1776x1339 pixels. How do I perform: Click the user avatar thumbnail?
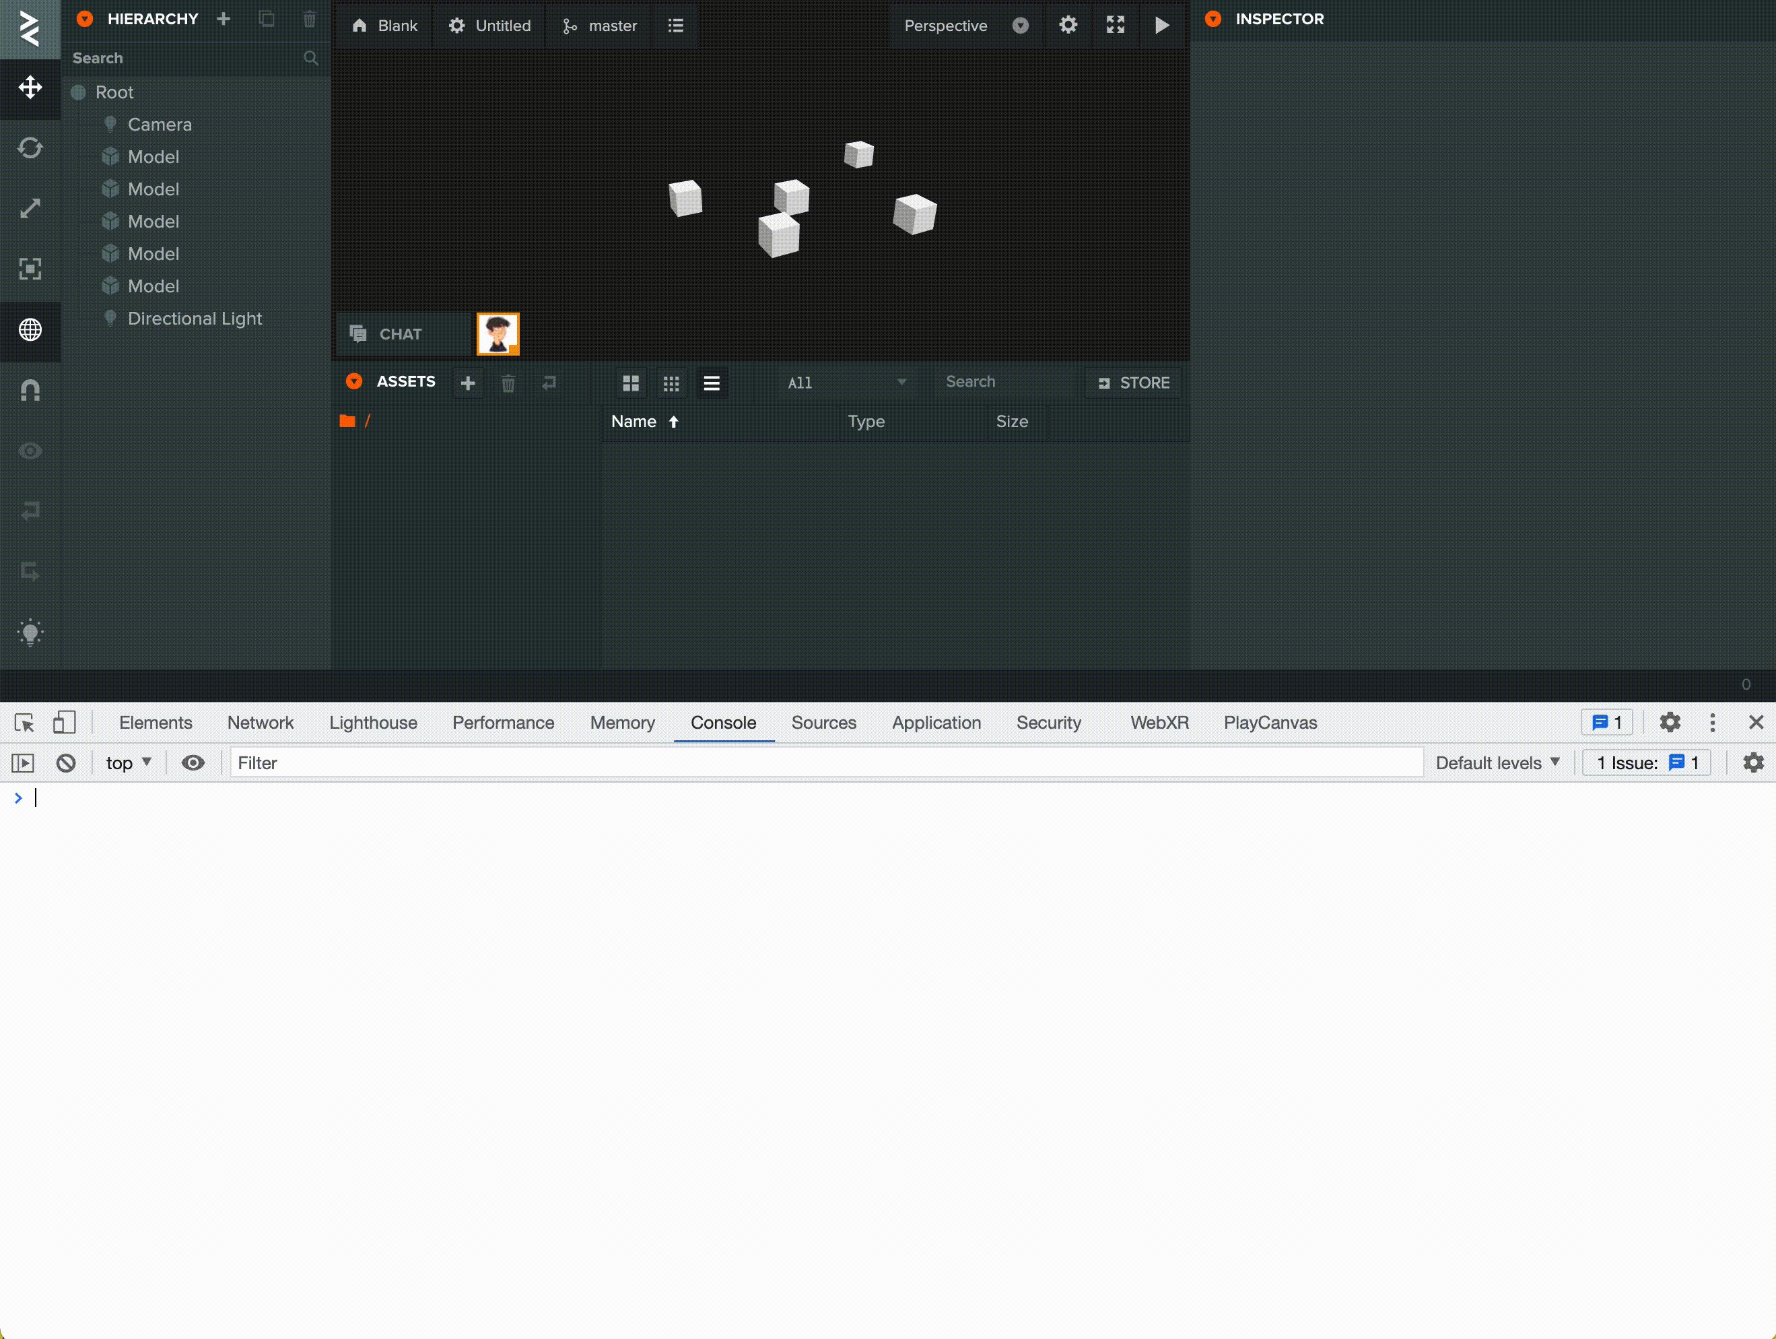(498, 334)
